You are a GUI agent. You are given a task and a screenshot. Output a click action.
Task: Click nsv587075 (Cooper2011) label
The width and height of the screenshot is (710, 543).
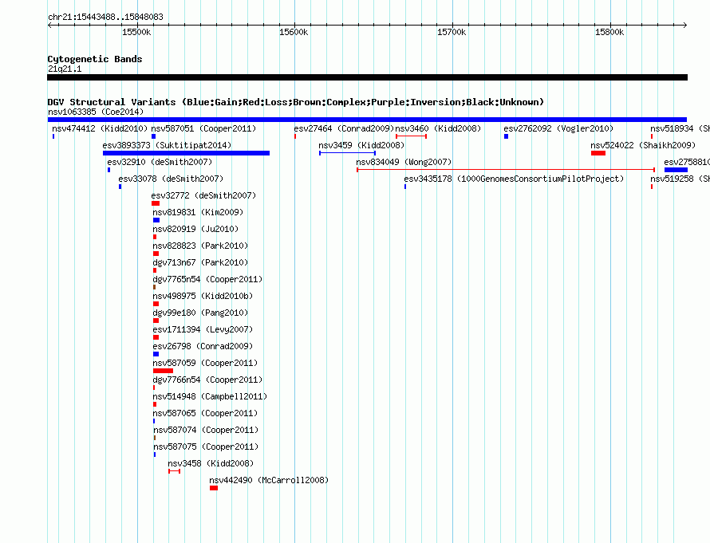click(206, 447)
